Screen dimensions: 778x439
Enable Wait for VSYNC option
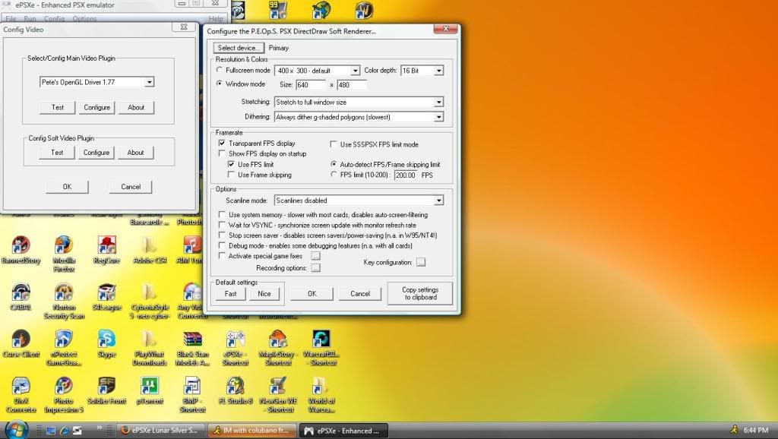[x=222, y=225]
